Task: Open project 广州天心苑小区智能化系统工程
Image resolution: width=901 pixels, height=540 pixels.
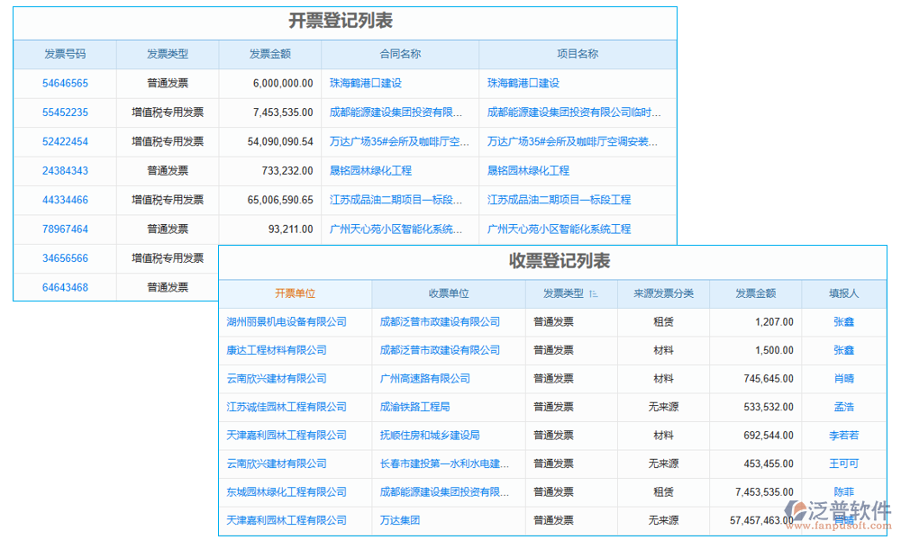Action: pyautogui.click(x=559, y=229)
